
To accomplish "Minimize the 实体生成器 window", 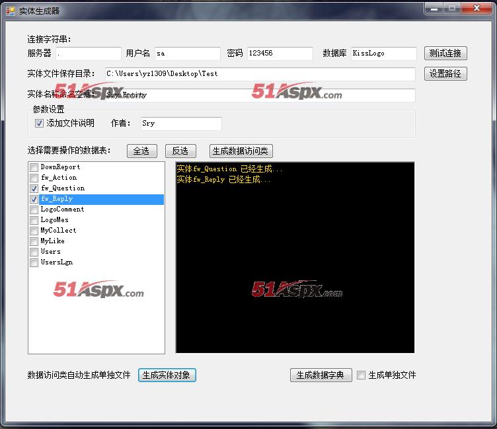I will coord(434,8).
